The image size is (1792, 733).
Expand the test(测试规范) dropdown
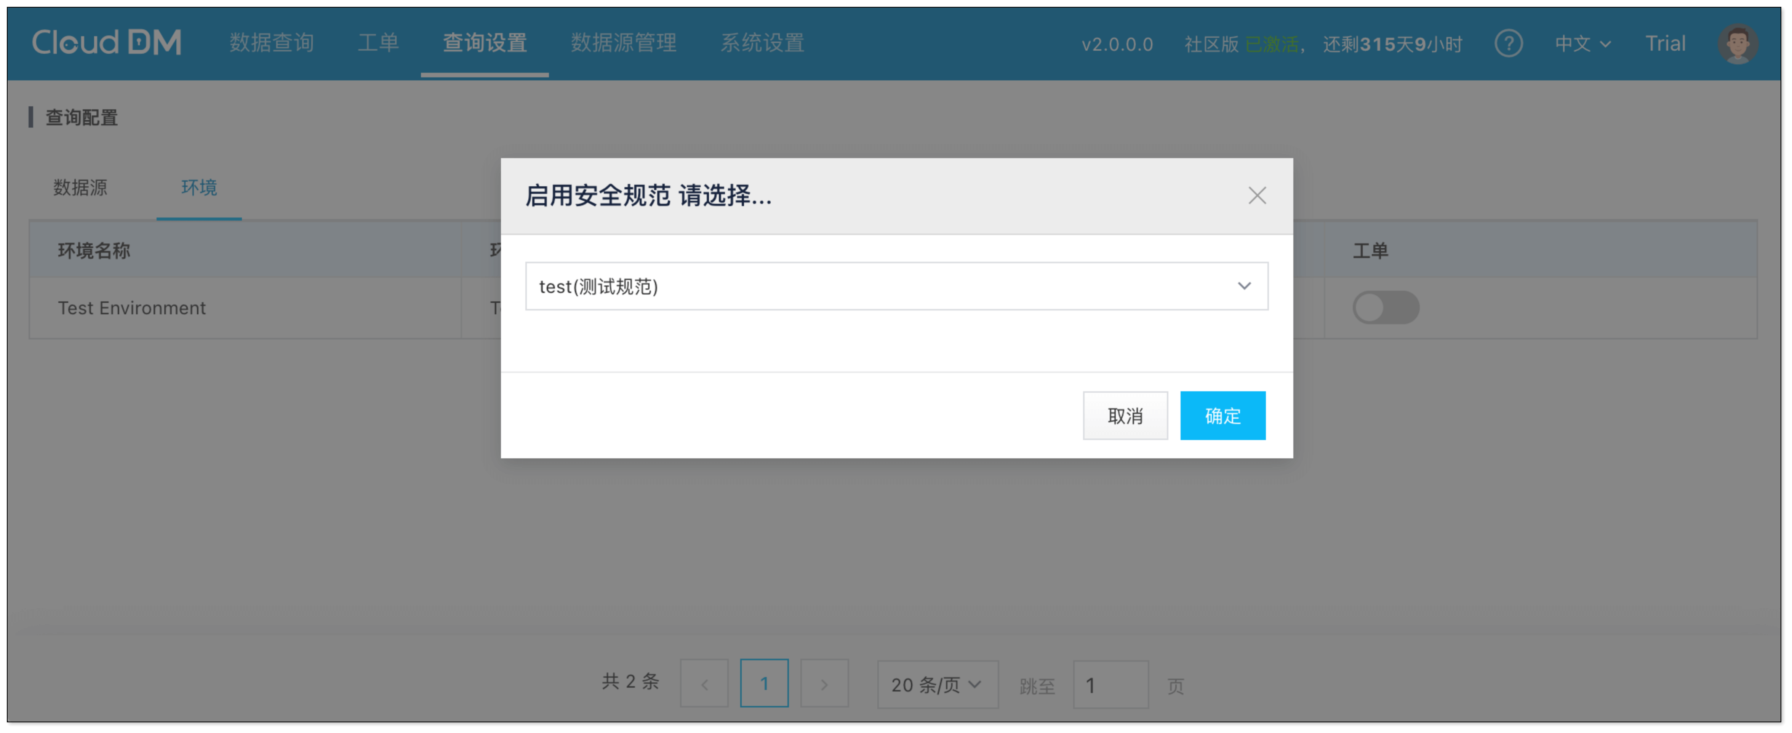coord(896,286)
